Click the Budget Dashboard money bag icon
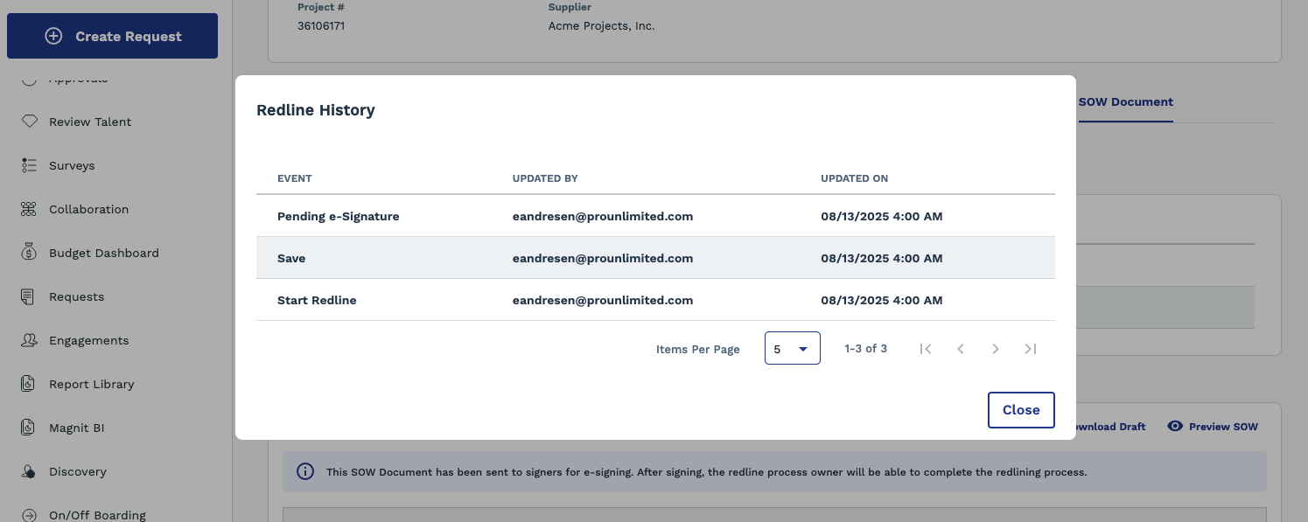 click(x=30, y=253)
